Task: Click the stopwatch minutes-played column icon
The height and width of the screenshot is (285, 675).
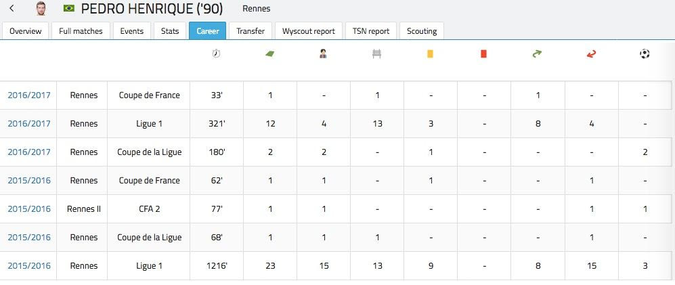Action: tap(216, 54)
